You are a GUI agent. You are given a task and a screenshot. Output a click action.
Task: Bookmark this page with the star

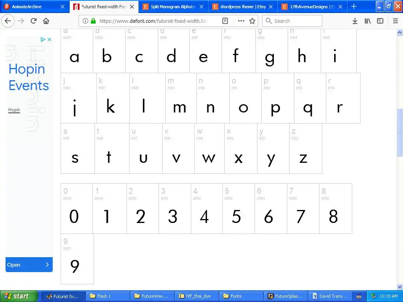[252, 21]
